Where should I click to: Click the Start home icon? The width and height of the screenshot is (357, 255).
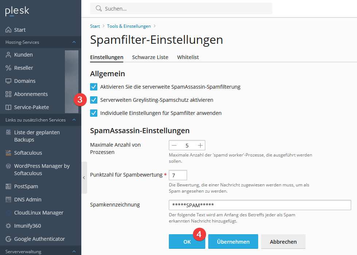click(8, 30)
